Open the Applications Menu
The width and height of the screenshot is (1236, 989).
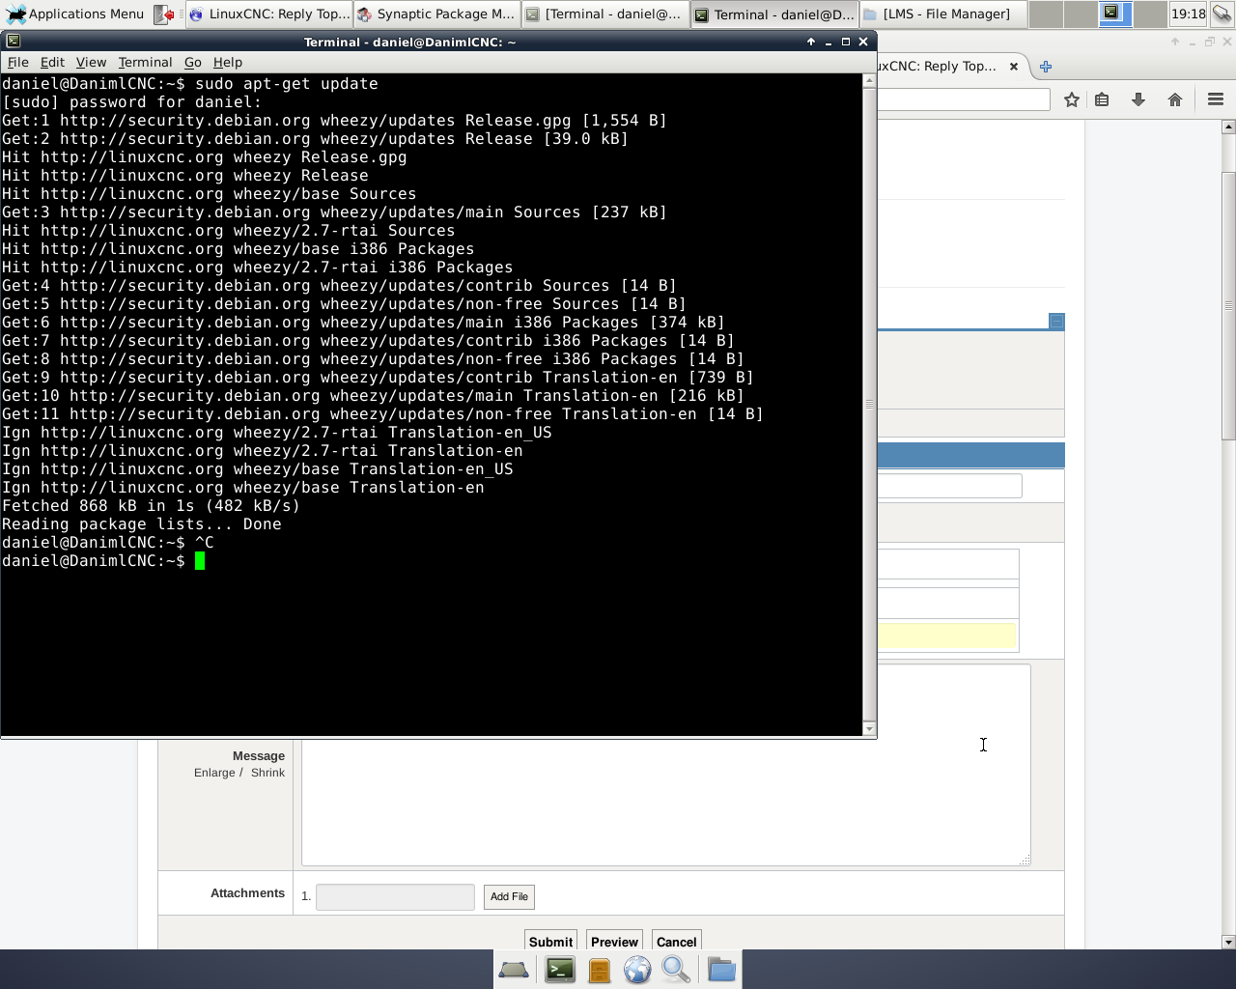click(x=74, y=14)
